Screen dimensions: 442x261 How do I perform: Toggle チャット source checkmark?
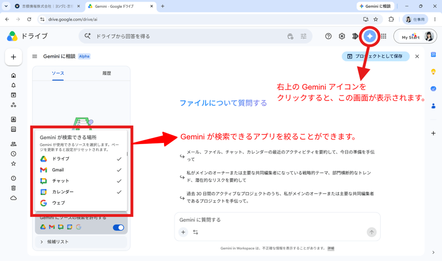119,181
